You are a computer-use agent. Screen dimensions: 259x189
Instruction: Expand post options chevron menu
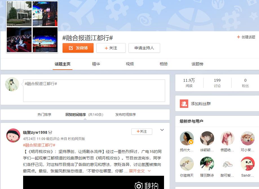tap(162, 130)
